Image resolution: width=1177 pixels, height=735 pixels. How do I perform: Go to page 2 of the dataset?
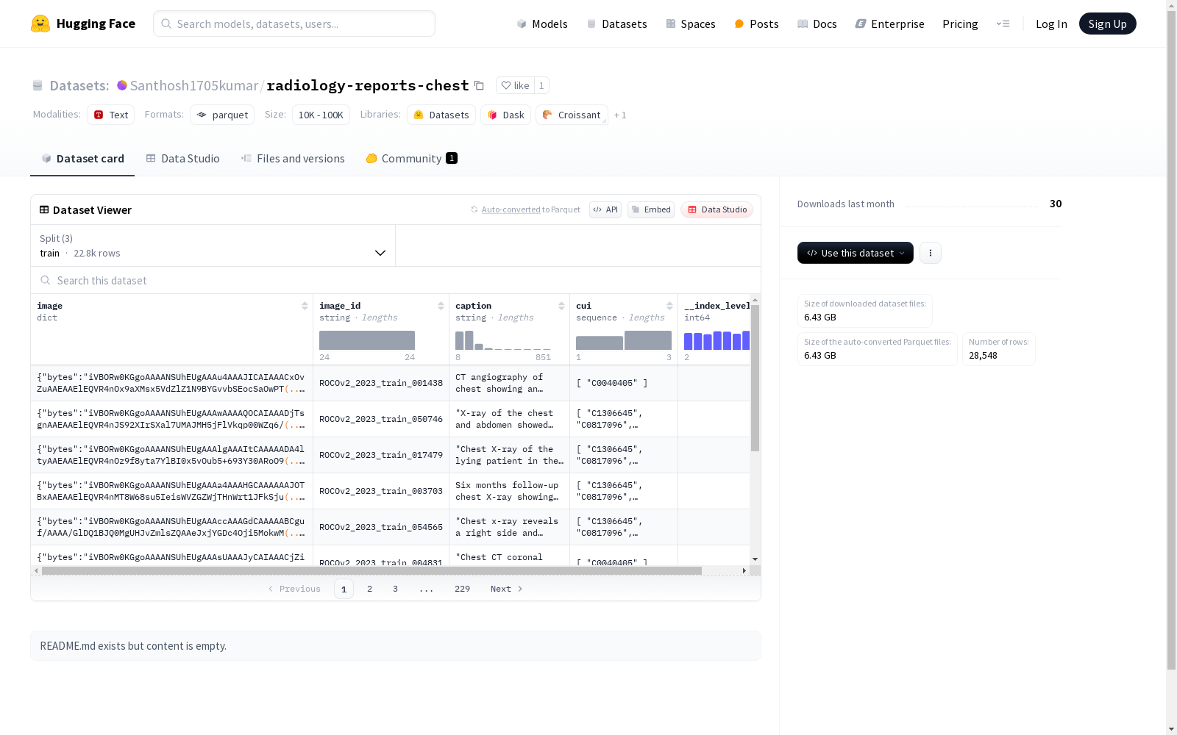tap(369, 589)
